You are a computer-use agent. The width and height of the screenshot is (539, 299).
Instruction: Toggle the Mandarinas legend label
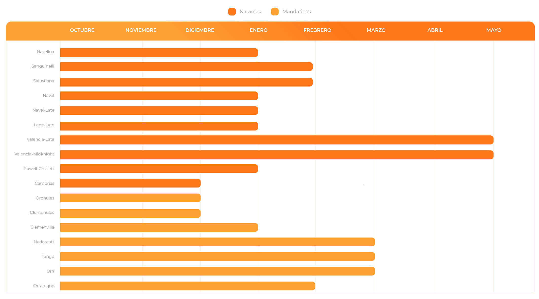(x=296, y=12)
